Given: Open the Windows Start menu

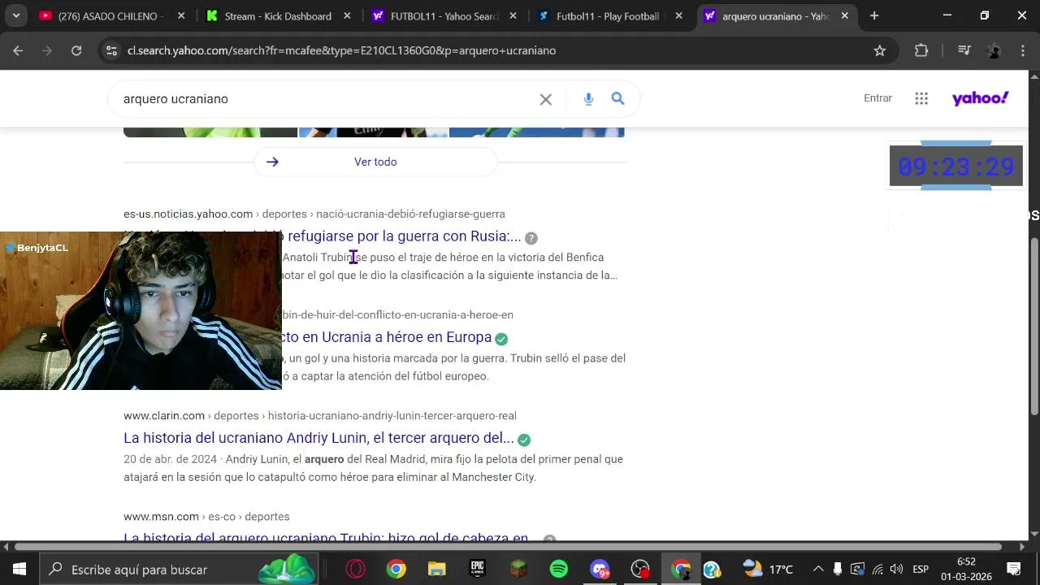Looking at the screenshot, I should (x=19, y=570).
